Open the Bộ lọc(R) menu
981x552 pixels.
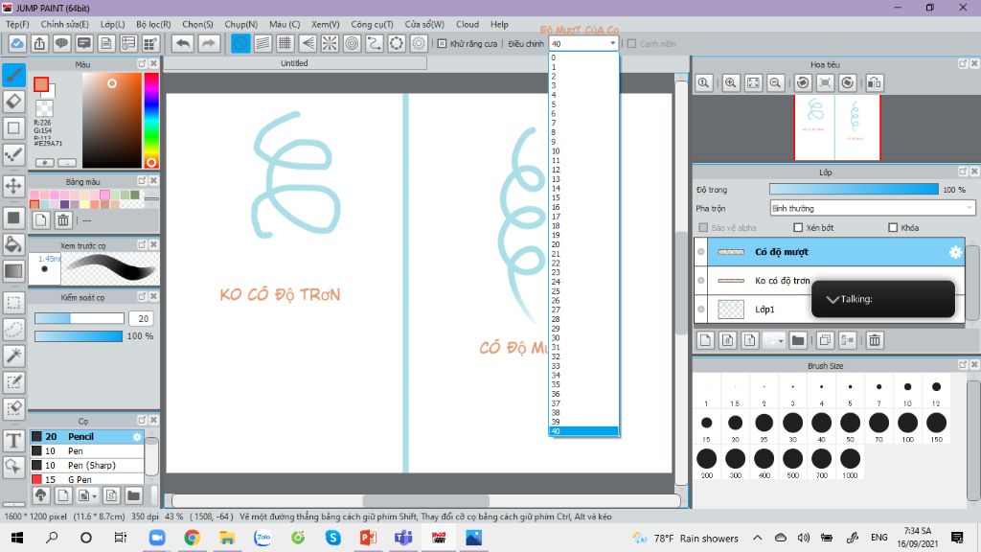click(x=153, y=24)
